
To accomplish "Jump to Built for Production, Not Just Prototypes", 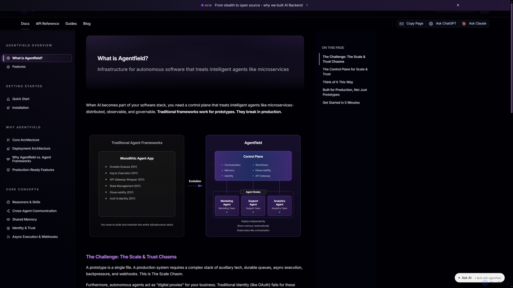I will pos(345,92).
